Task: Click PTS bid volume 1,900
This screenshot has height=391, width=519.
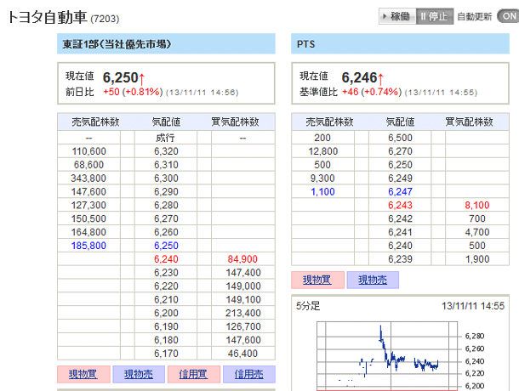Action: pyautogui.click(x=477, y=259)
